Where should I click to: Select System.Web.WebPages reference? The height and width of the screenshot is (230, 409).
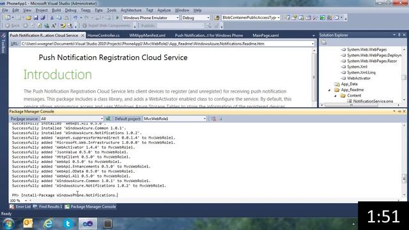pyautogui.click(x=367, y=50)
